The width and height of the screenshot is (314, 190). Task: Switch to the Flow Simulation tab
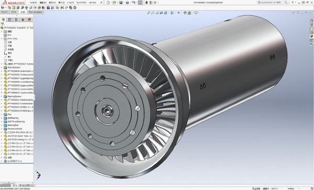36,12
